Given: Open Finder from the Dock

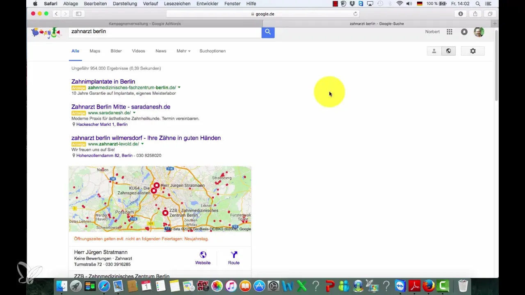Looking at the screenshot, I should 61,286.
